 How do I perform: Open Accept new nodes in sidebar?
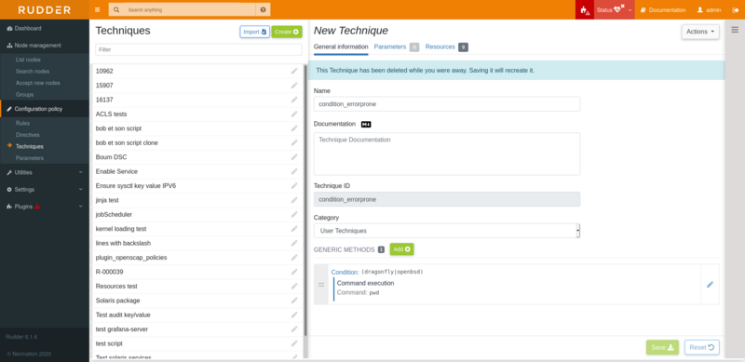38,83
